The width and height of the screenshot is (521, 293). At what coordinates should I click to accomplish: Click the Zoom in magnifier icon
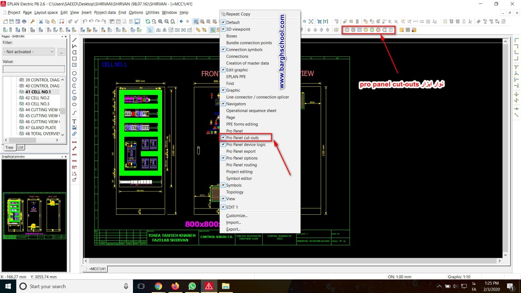click(160, 22)
